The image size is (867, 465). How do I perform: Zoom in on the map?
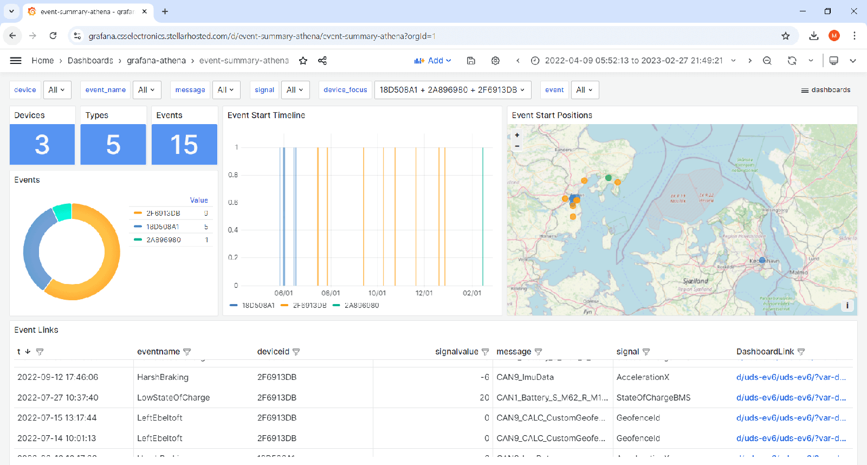[517, 135]
